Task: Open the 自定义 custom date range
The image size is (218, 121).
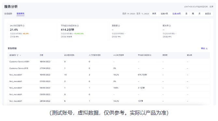Action: 208,14
